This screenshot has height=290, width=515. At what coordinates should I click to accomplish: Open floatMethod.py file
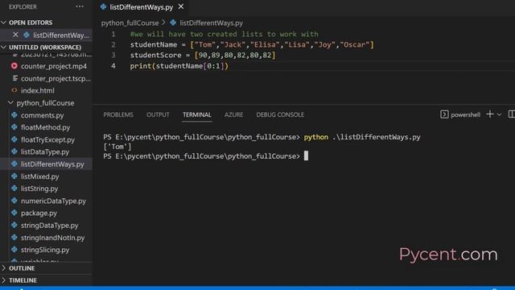pyautogui.click(x=45, y=127)
